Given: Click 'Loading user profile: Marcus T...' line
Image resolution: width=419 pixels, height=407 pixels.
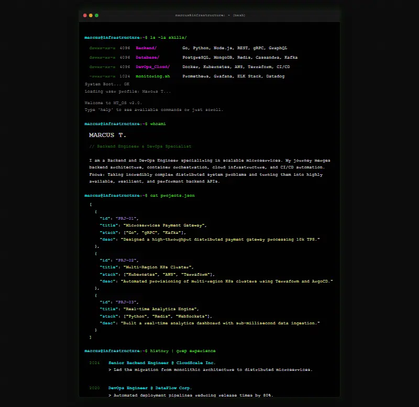Looking at the screenshot, I should (x=127, y=91).
